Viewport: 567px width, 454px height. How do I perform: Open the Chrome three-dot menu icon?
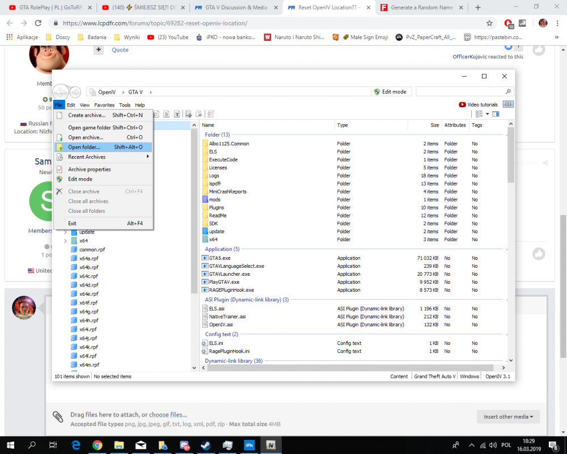pyautogui.click(x=557, y=23)
